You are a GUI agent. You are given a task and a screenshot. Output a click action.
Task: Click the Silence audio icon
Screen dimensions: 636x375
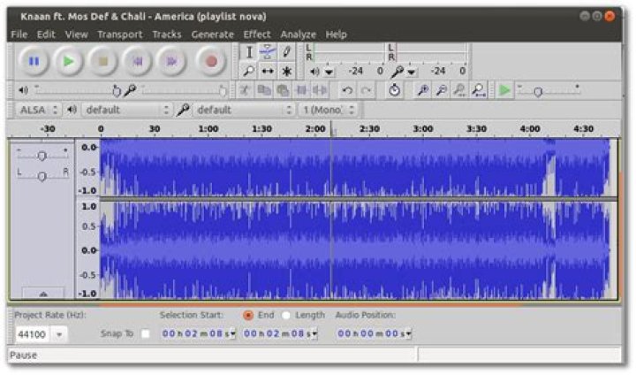(x=320, y=90)
